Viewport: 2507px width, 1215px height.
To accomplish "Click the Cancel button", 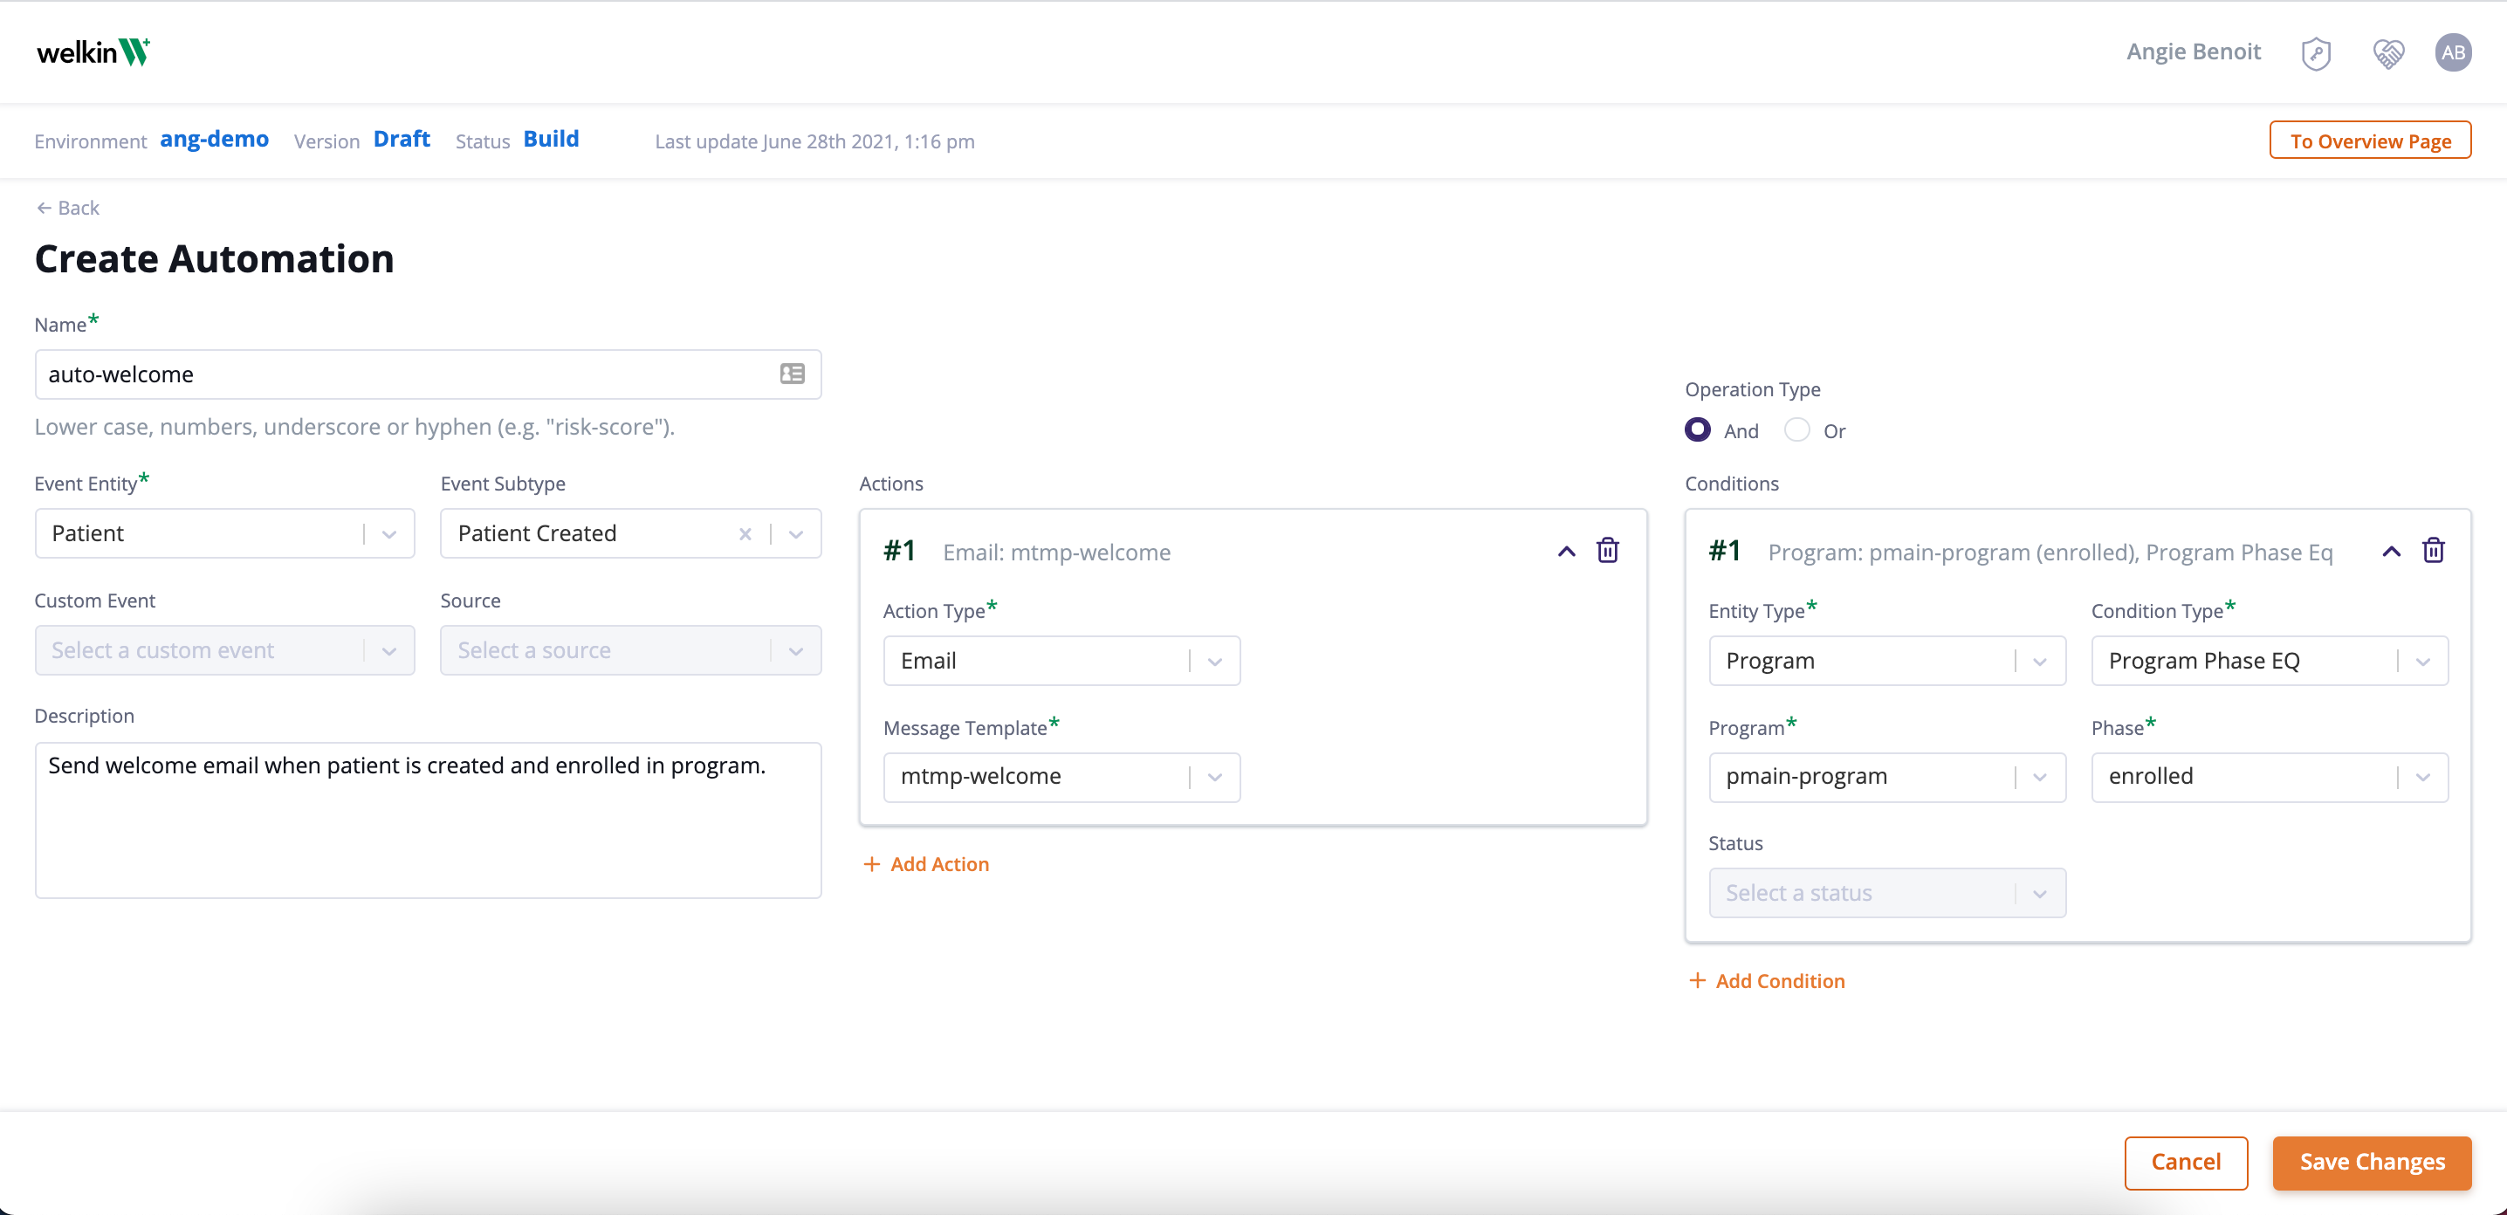I will tap(2186, 1162).
